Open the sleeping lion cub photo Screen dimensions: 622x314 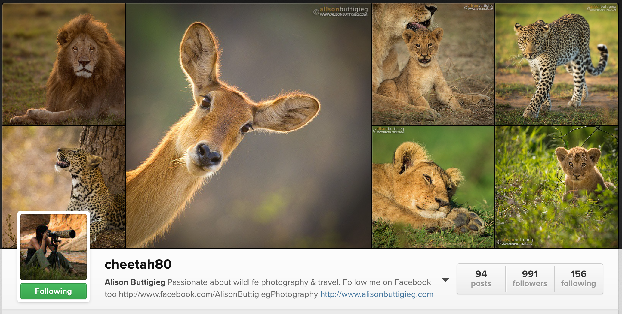click(x=433, y=187)
